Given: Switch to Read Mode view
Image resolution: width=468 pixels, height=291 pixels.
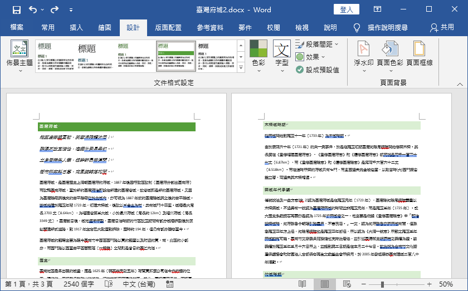Looking at the screenshot, I should coord(302,284).
